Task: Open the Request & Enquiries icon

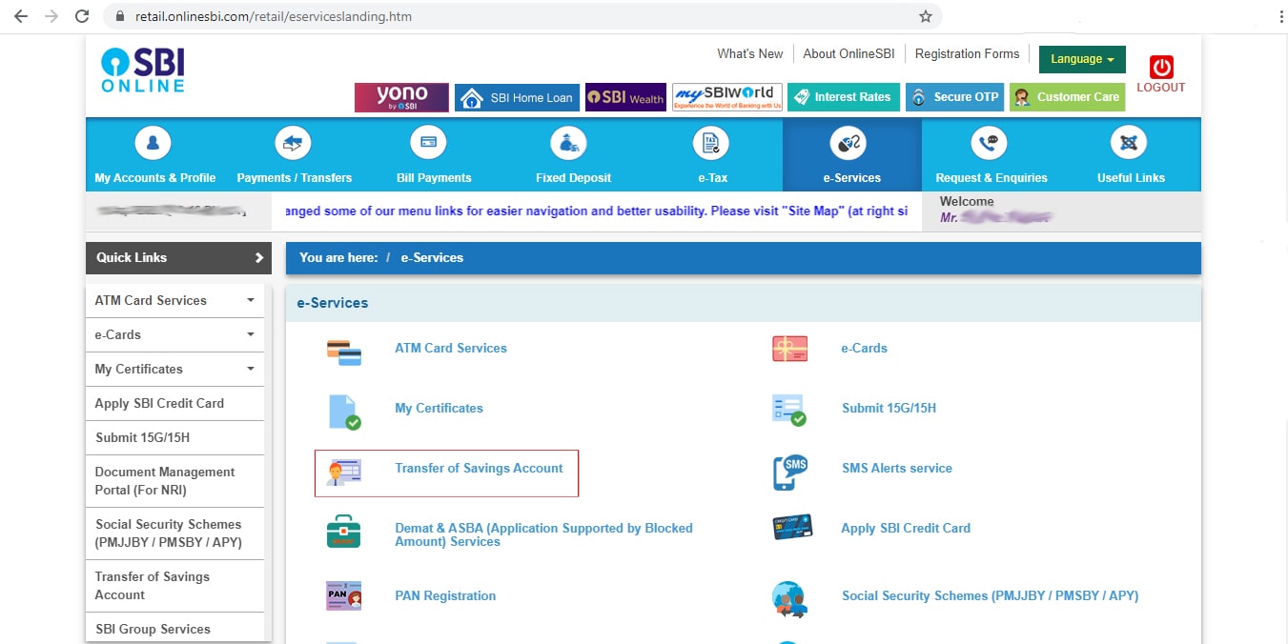Action: (989, 144)
